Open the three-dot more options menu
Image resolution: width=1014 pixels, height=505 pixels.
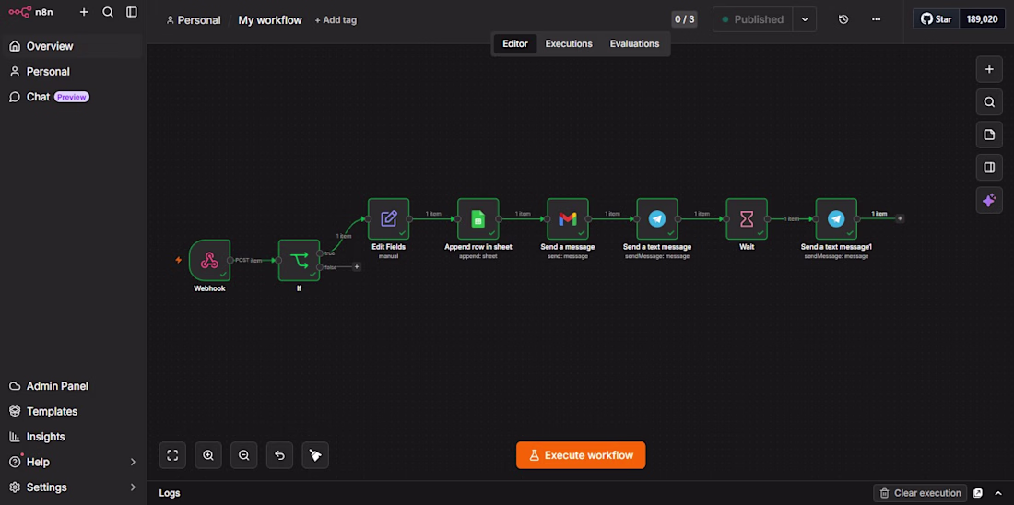pos(877,19)
